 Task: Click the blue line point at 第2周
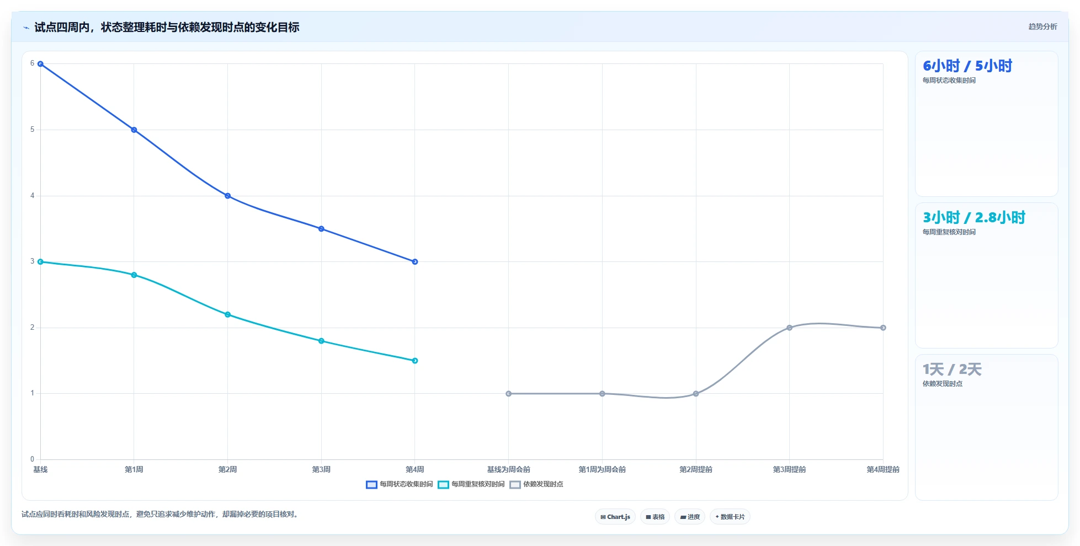227,196
